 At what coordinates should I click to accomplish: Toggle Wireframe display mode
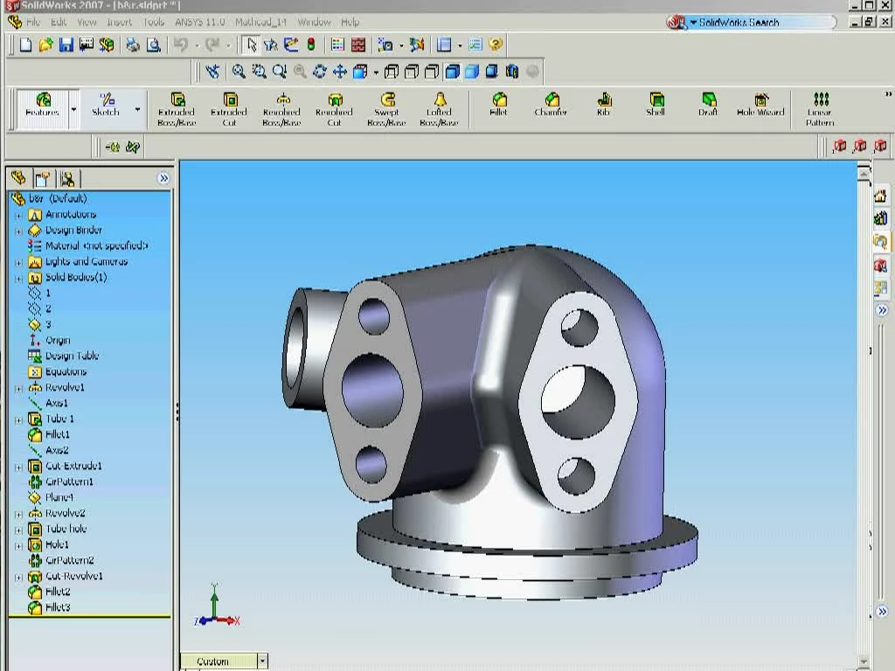coord(392,72)
